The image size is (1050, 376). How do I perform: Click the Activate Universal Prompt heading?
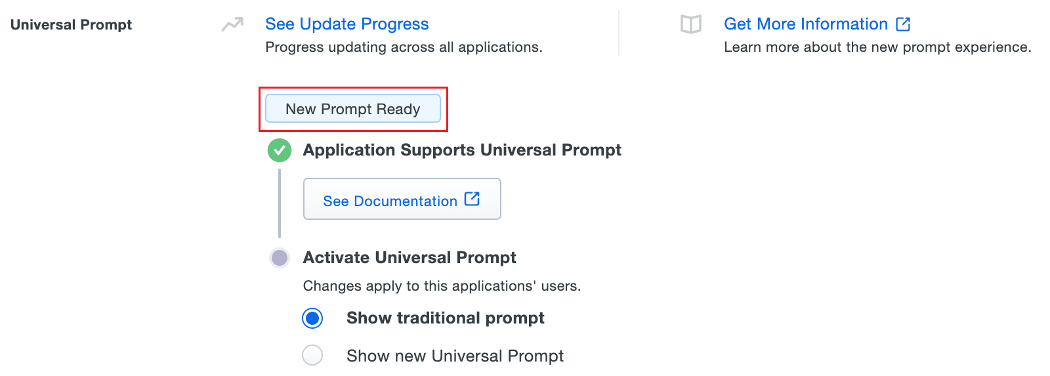click(x=409, y=257)
